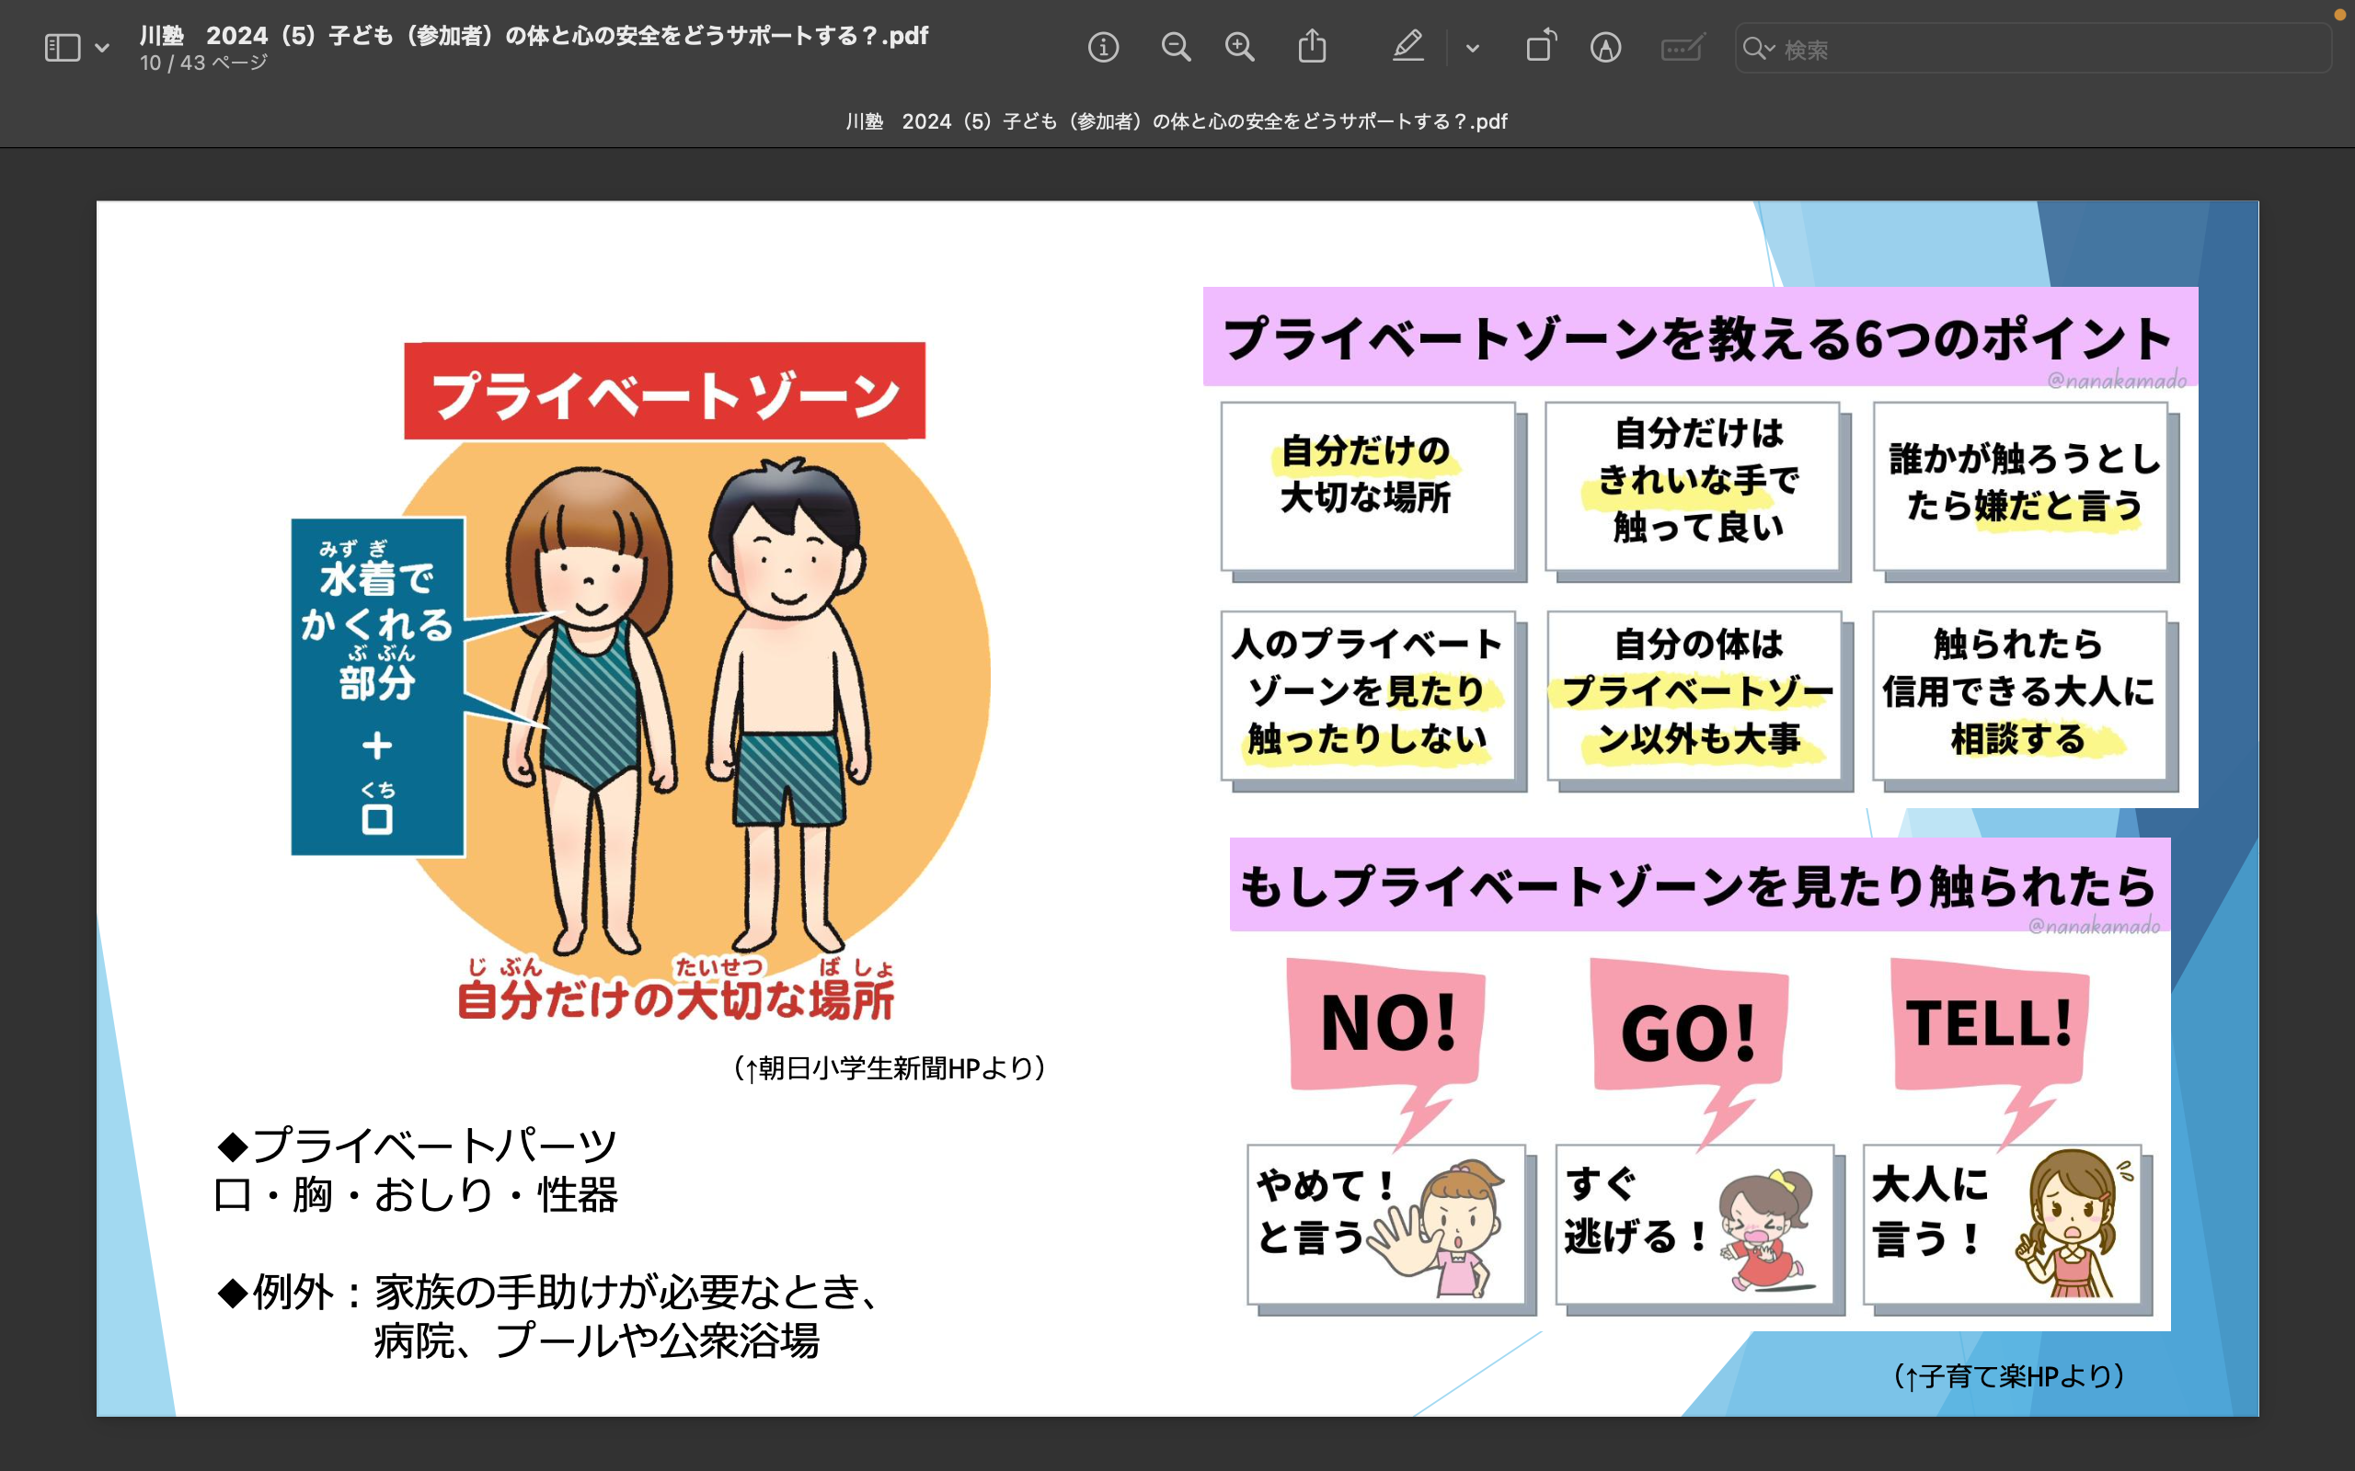Click the 'もしプライベートゾーンを見たり触られたら' heading

[1699, 885]
